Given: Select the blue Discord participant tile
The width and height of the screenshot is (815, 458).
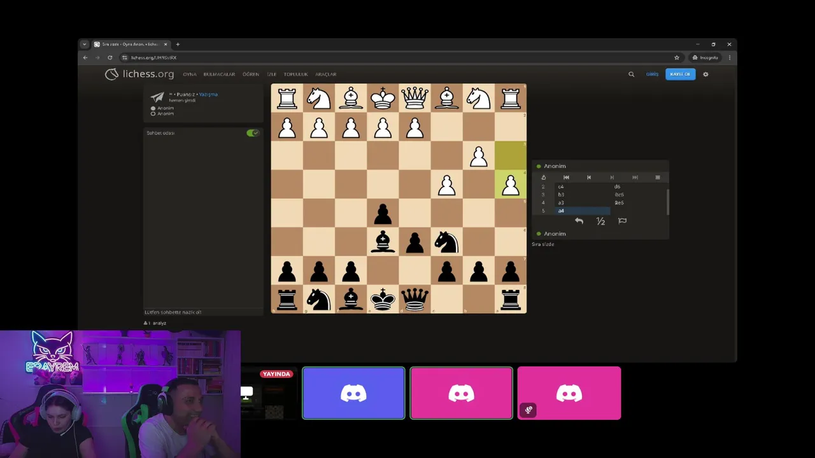Looking at the screenshot, I should (x=353, y=393).
